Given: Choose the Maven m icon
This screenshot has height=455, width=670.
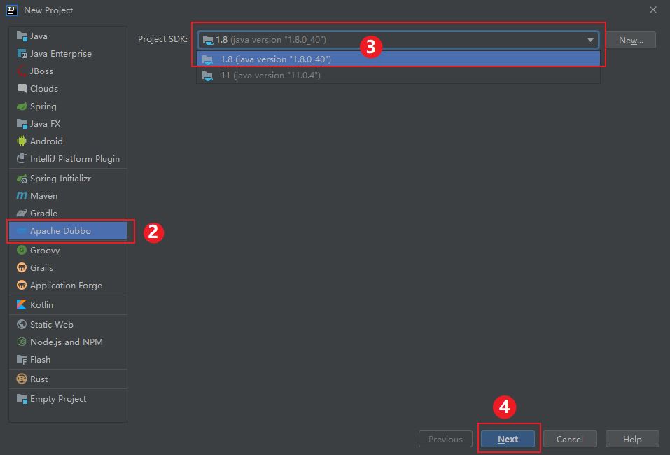Looking at the screenshot, I should (22, 196).
